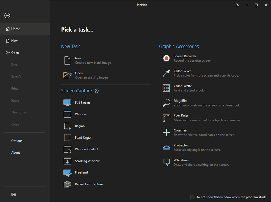271x202 pixels.
Task: Click the Region dotted selection icon
Action: tap(67, 126)
